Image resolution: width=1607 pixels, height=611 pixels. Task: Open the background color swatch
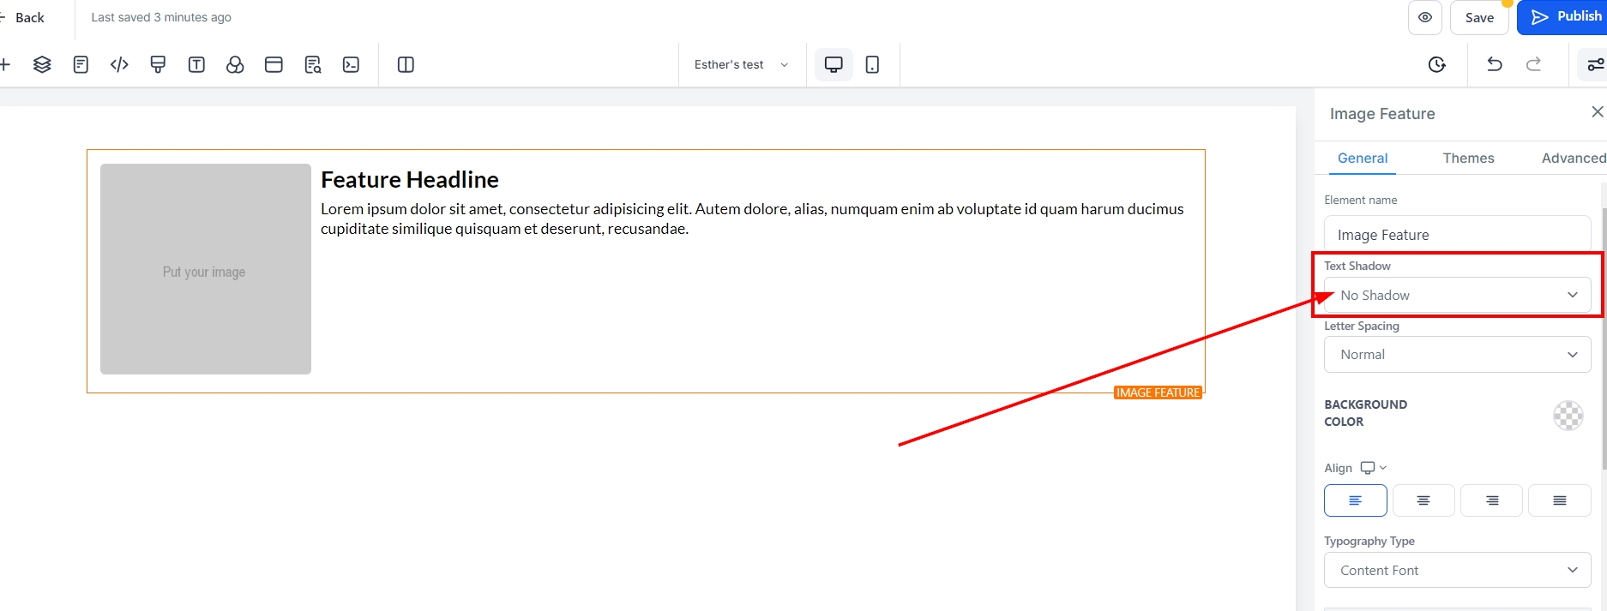pos(1568,416)
